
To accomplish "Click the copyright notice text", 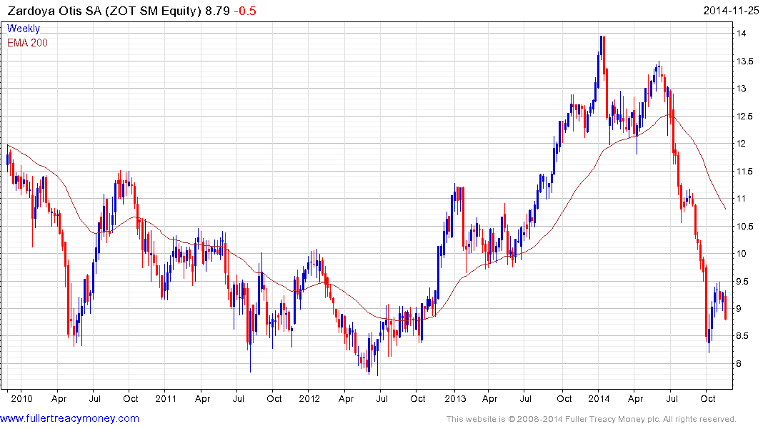I will click(592, 419).
